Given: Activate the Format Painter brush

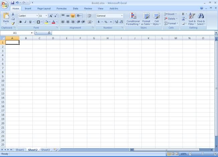Looking at the screenshot, I should [x=13, y=23].
